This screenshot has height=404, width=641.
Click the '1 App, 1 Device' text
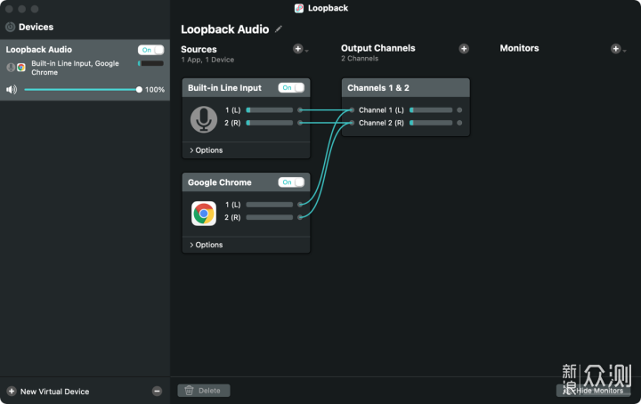click(207, 60)
